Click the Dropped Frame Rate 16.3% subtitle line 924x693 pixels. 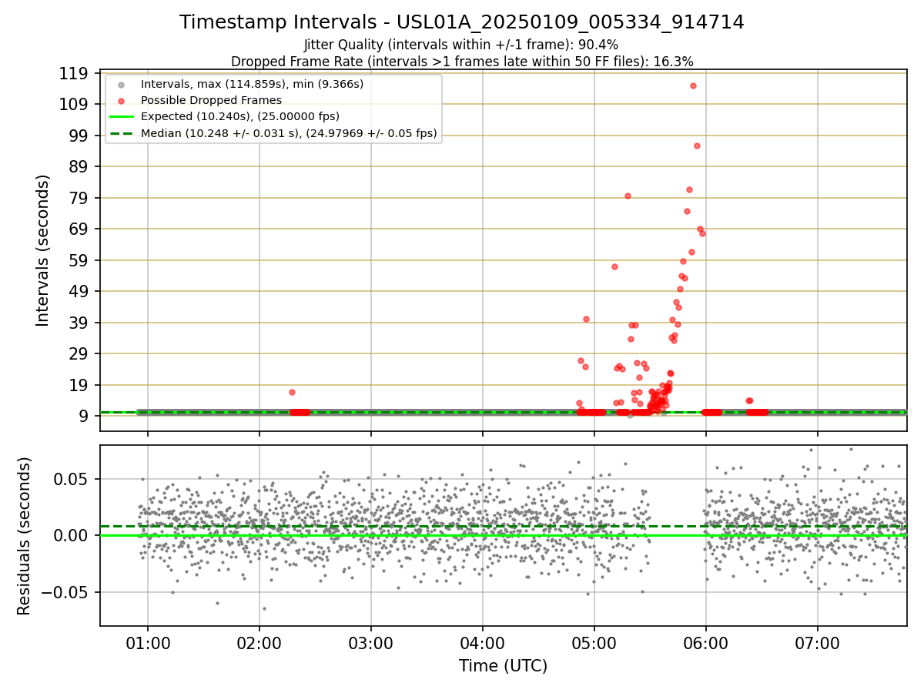point(462,62)
